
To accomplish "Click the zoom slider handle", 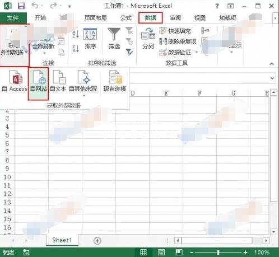I will [x=218, y=253].
